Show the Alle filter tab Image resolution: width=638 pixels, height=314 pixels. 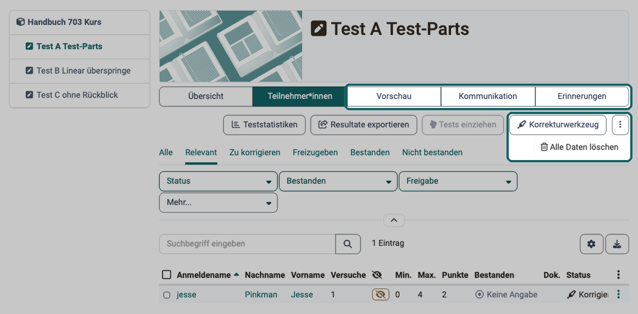coord(166,152)
